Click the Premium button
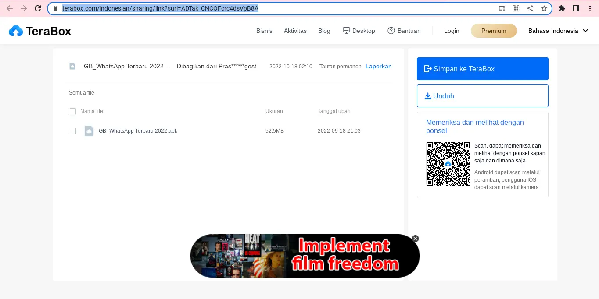 (494, 31)
